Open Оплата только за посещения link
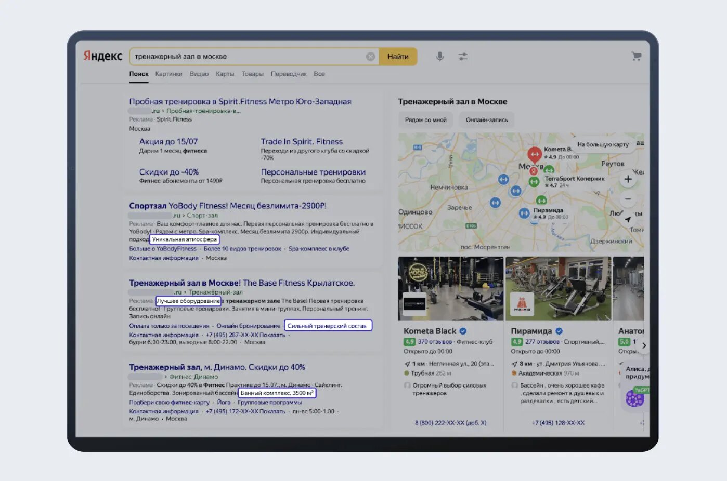The image size is (727, 481). (169, 326)
